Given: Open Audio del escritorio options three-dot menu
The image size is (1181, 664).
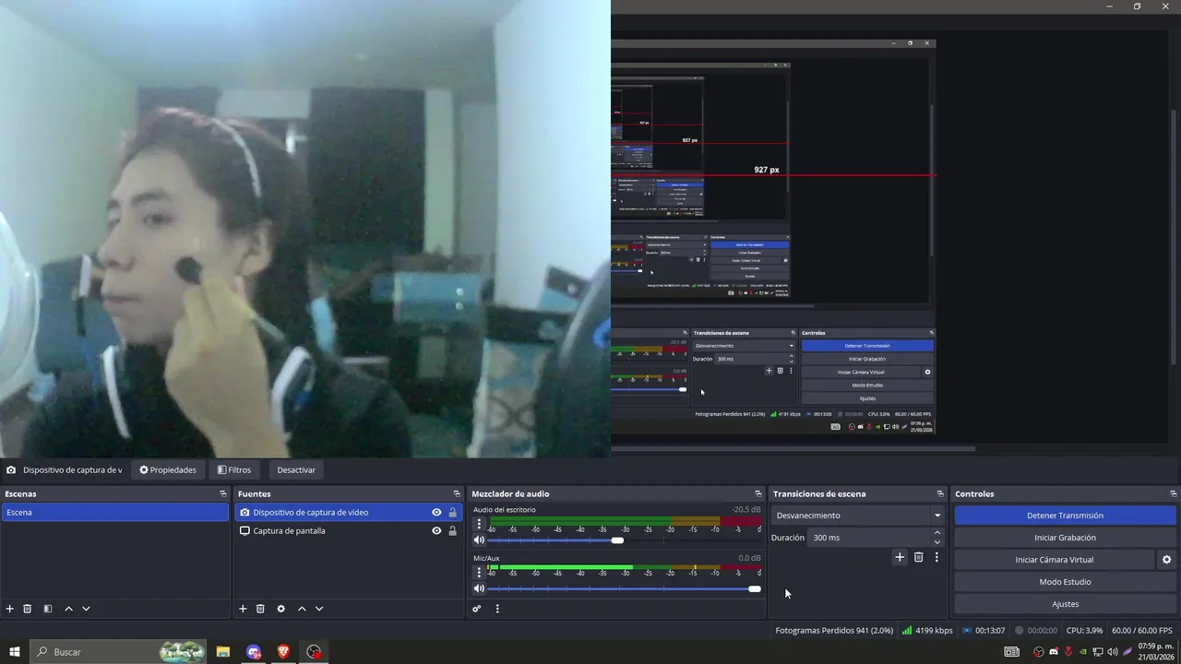Looking at the screenshot, I should 479,524.
